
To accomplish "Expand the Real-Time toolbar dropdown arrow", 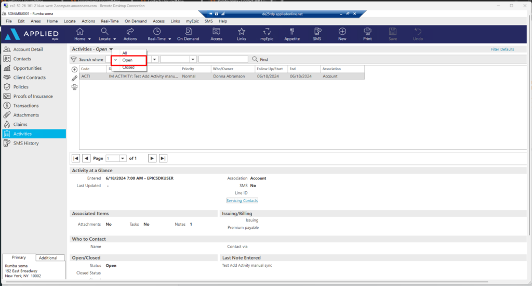I will [170, 39].
